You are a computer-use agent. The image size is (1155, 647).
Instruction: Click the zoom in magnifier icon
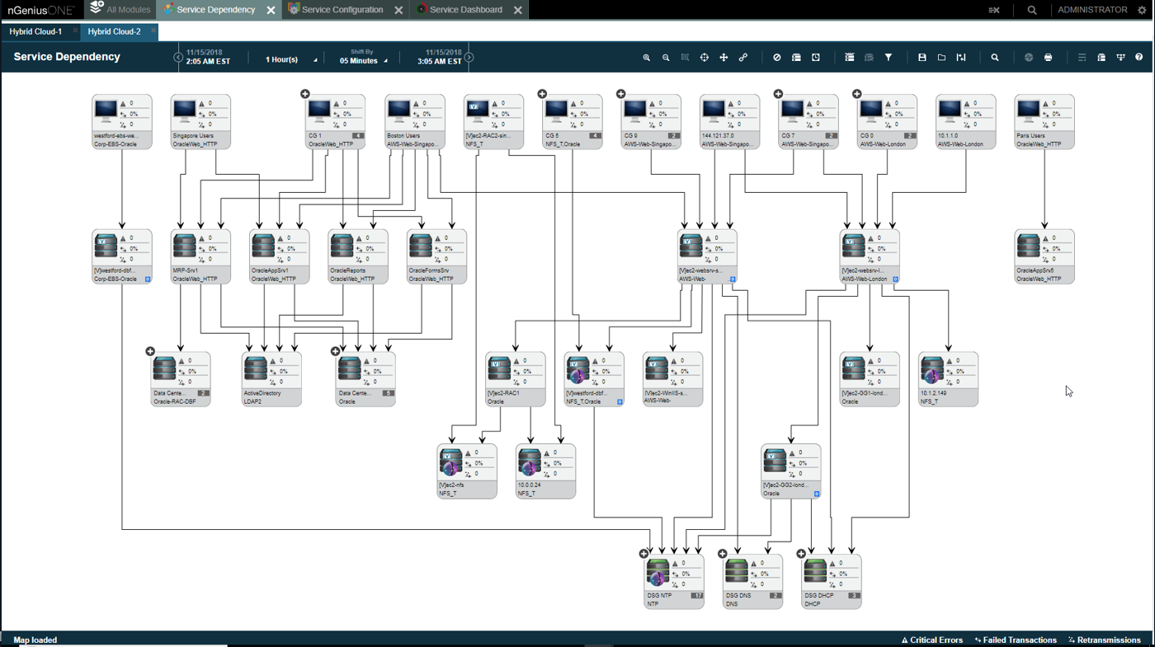click(646, 58)
